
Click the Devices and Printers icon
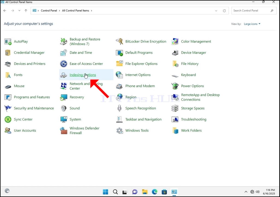tap(8, 64)
